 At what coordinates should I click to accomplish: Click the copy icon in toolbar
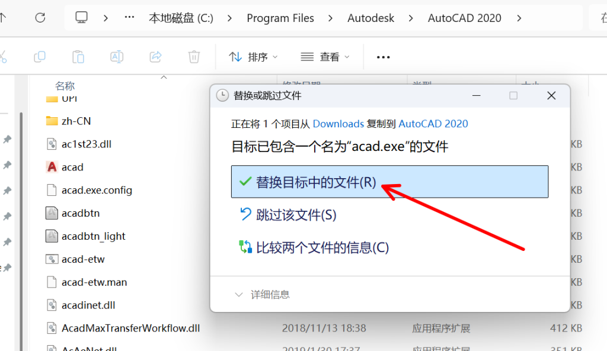point(40,57)
